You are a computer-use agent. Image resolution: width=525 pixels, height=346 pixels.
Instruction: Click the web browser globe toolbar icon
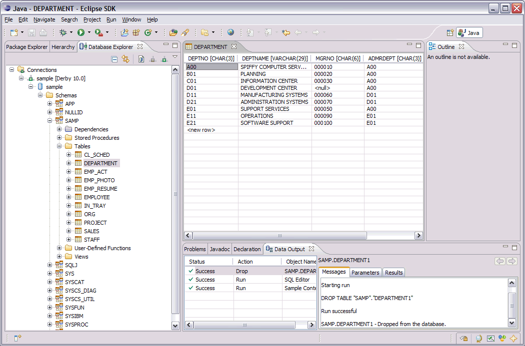[230, 32]
